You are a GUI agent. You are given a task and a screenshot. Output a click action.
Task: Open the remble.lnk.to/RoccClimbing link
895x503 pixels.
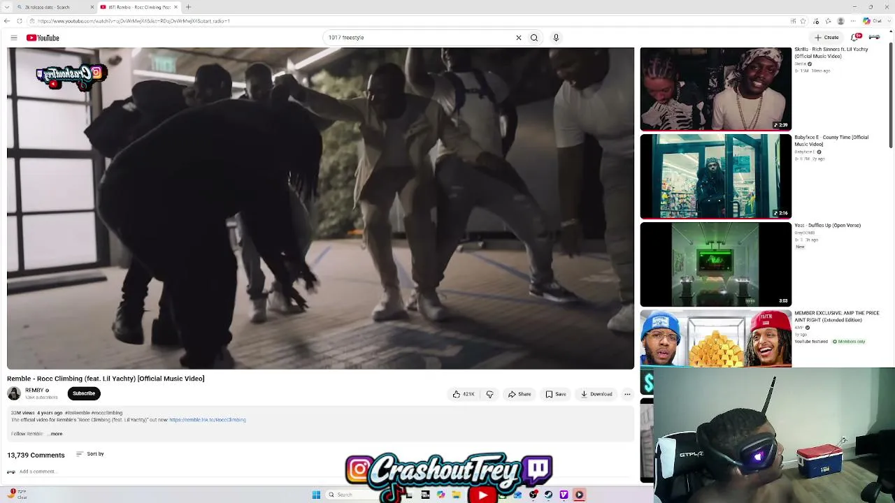coord(208,420)
